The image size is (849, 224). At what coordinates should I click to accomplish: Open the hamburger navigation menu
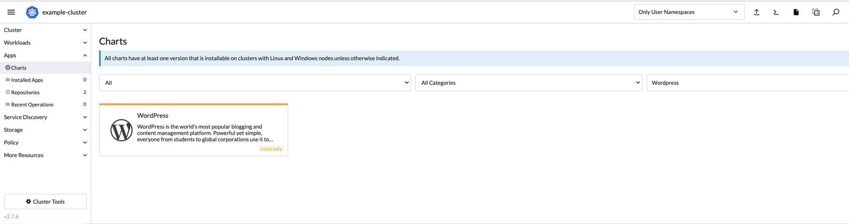pos(11,12)
